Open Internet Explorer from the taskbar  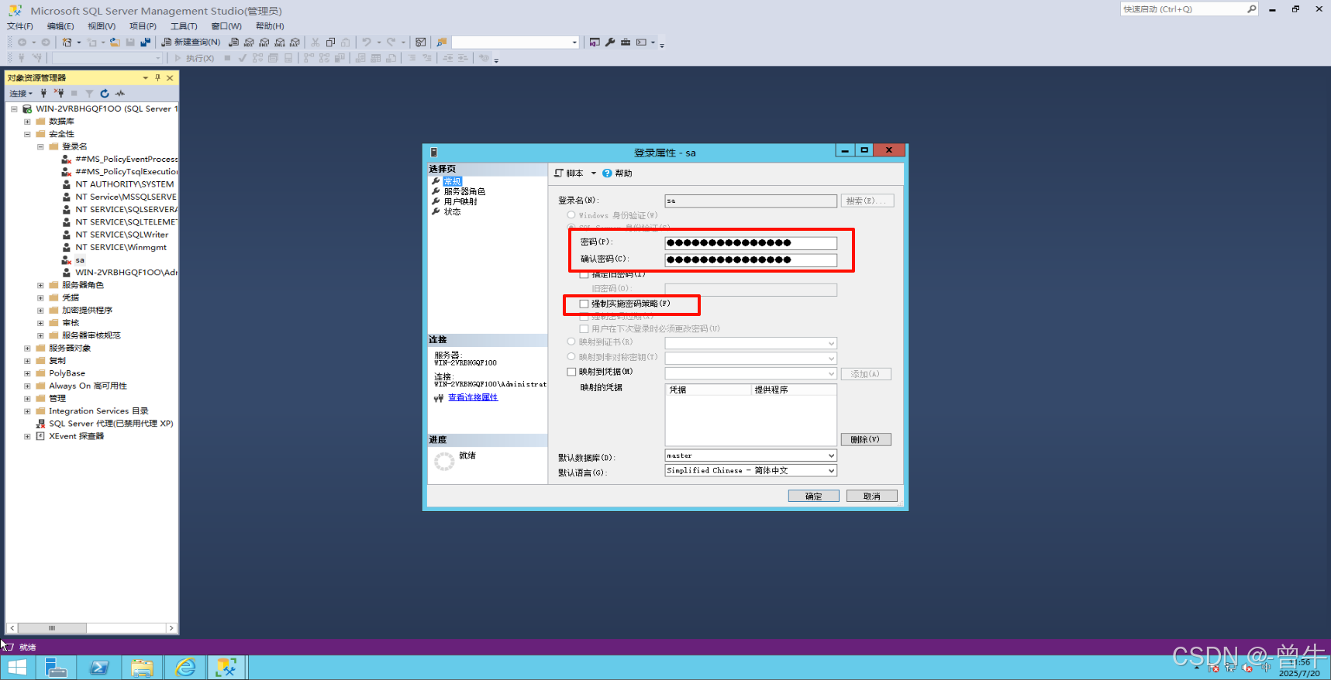pos(185,667)
